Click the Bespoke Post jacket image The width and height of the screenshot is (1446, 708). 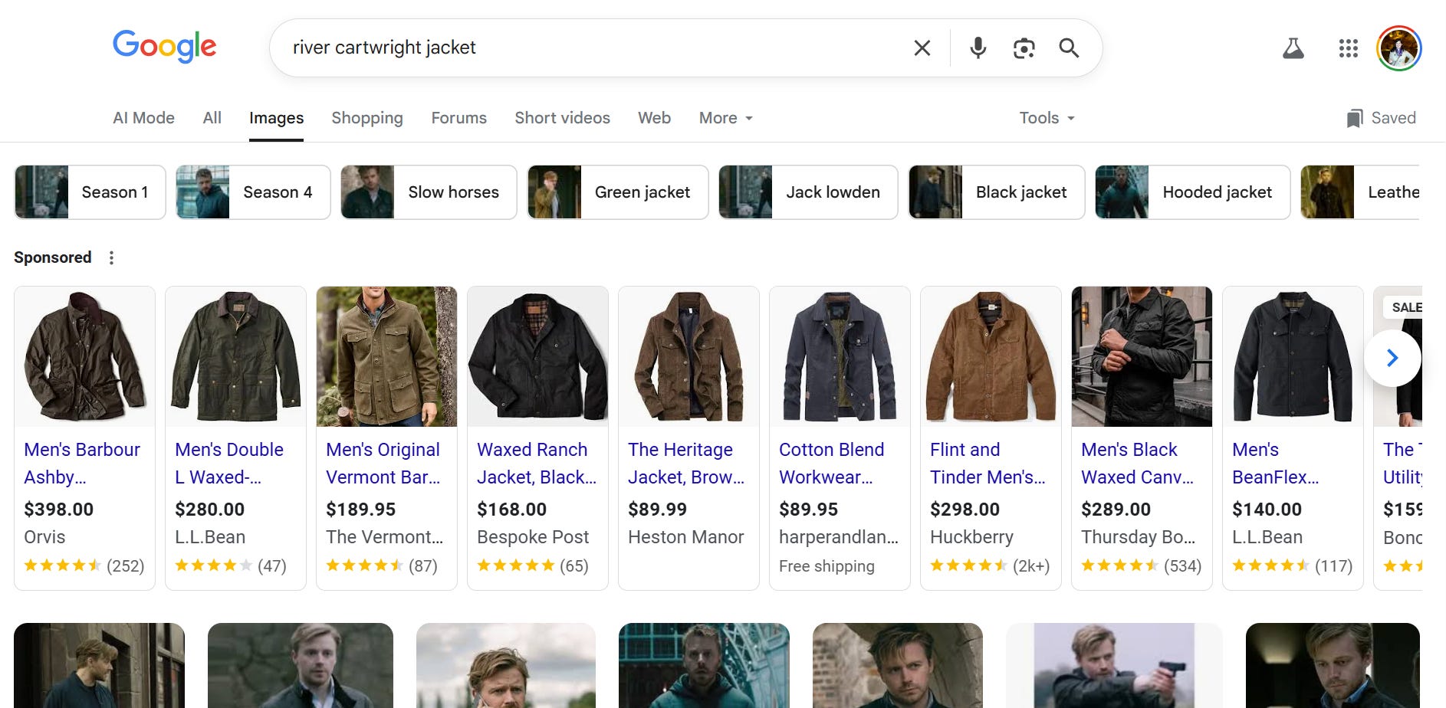538,356
